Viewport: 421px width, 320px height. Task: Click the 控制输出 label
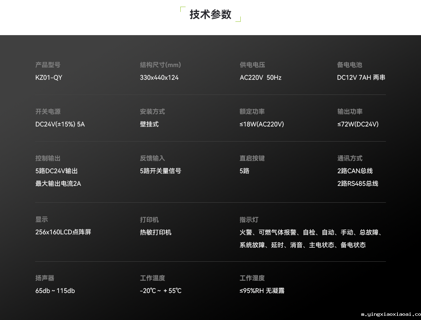point(48,158)
